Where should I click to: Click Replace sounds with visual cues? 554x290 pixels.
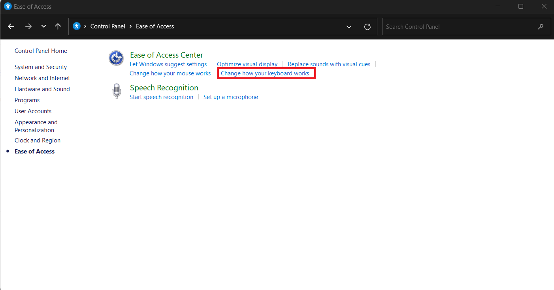coord(329,64)
